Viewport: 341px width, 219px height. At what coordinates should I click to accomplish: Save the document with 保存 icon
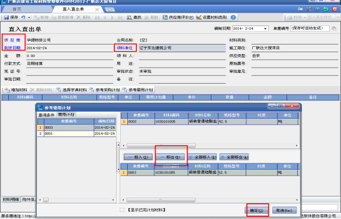pos(11,17)
